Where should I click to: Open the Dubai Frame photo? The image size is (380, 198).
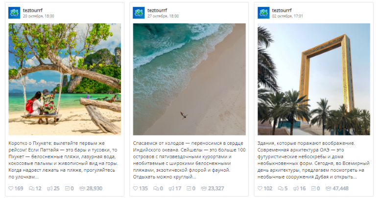(314, 79)
